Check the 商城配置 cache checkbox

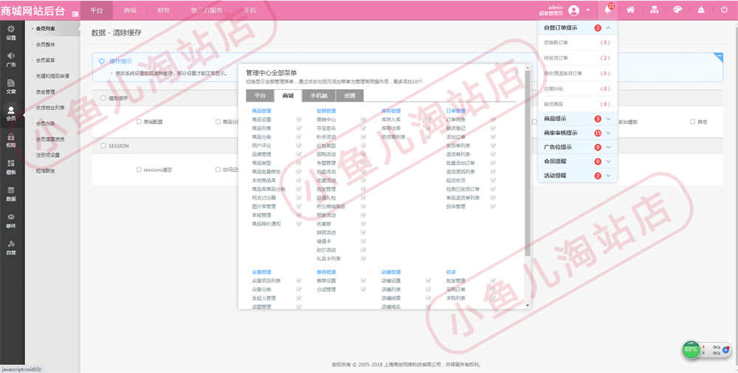pos(139,122)
